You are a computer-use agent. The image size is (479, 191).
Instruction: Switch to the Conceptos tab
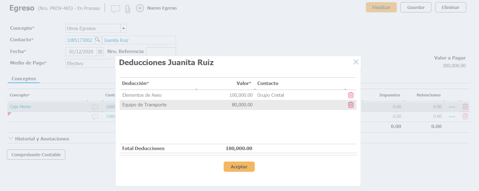(24, 79)
